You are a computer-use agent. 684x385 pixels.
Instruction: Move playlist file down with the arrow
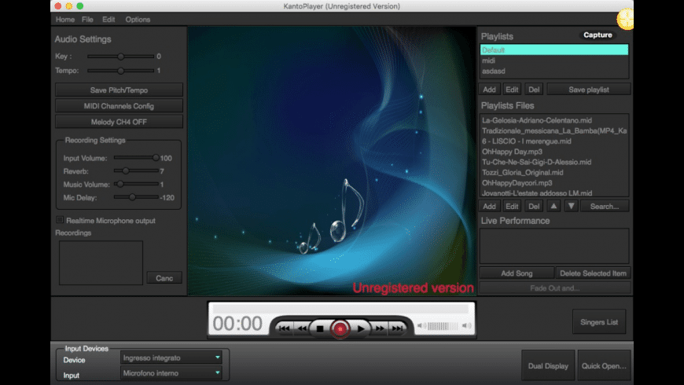pos(572,206)
